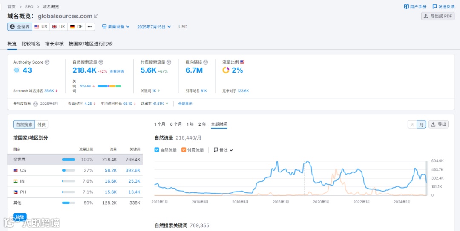The width and height of the screenshot is (460, 231).
Task: Click Semrush domain rank 35.6K
Action: (49, 91)
